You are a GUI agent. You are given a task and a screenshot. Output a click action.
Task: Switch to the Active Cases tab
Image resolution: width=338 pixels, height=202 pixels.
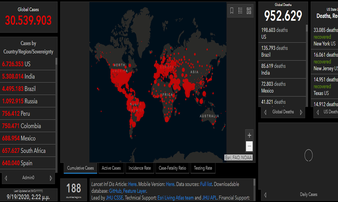click(111, 168)
